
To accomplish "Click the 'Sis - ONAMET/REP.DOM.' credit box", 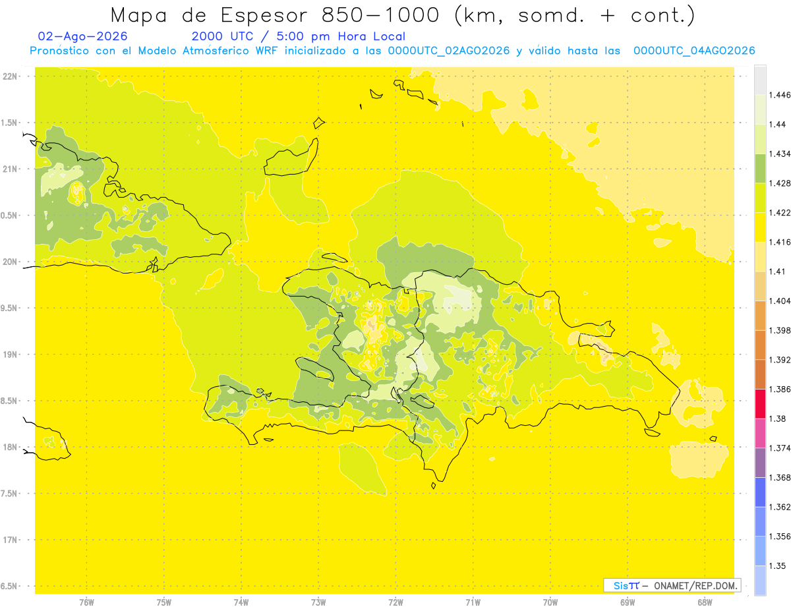I will tap(672, 585).
